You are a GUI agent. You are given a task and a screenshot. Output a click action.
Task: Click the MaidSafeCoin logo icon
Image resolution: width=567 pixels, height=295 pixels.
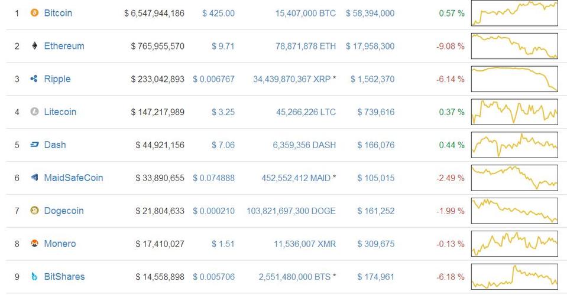tap(34, 178)
